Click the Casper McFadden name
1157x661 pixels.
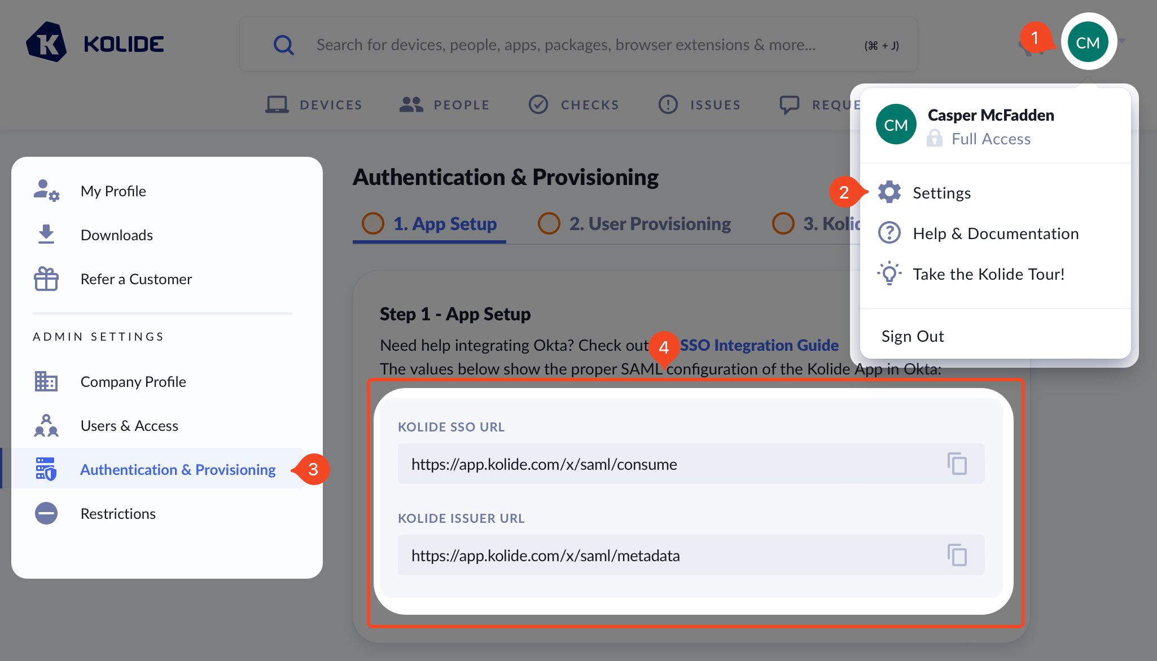point(991,115)
